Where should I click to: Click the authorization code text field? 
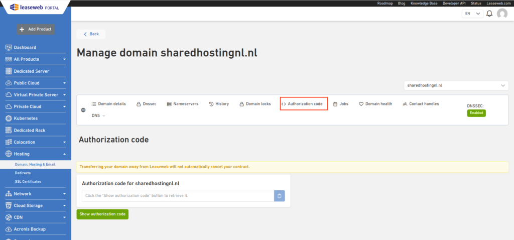click(x=178, y=196)
